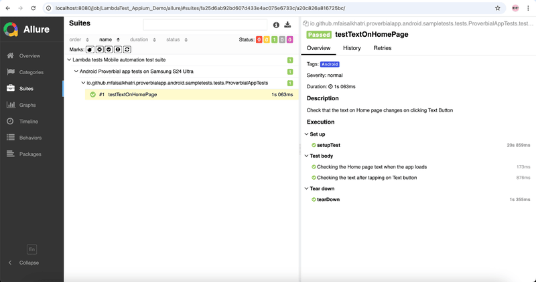Change language using the En button

(x=31, y=249)
